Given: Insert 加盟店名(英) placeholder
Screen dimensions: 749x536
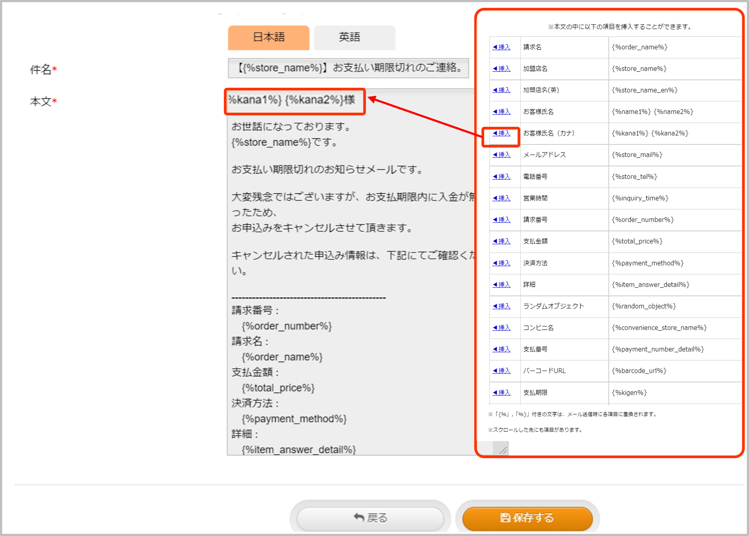Looking at the screenshot, I should pos(501,90).
